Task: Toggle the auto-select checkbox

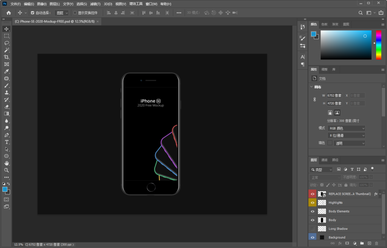Action: [x=33, y=13]
